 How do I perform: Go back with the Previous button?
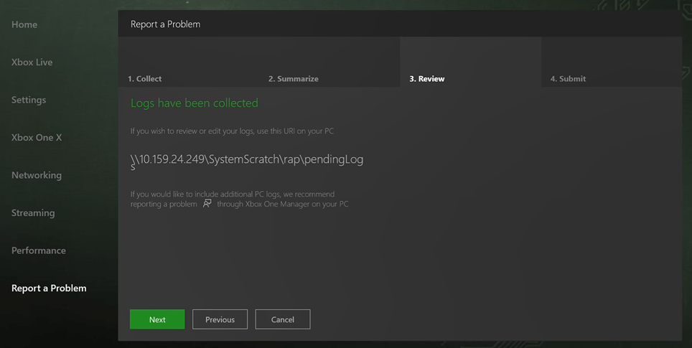pos(220,319)
